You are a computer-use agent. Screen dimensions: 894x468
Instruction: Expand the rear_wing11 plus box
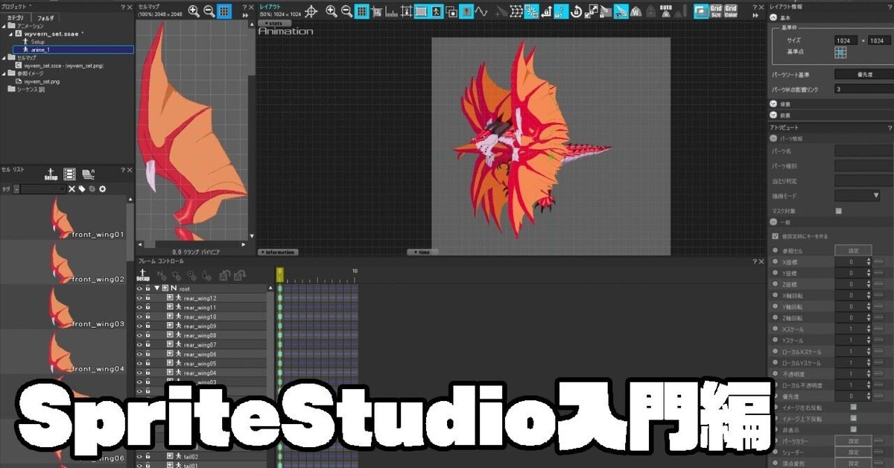[x=170, y=307]
